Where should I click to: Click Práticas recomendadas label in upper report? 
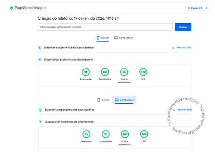[x=124, y=81]
